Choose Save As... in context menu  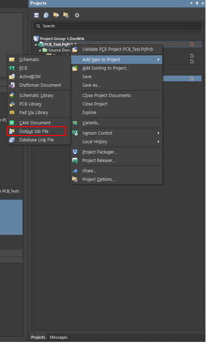click(x=91, y=85)
